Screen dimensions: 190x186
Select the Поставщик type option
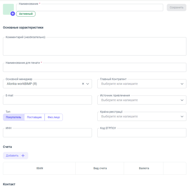[x=34, y=117]
